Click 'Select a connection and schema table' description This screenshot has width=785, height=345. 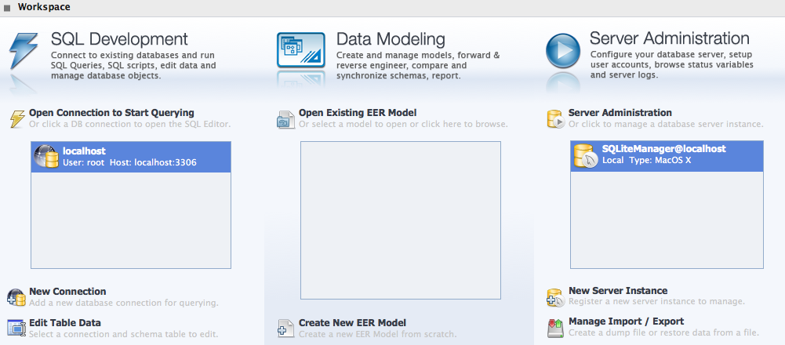click(123, 333)
